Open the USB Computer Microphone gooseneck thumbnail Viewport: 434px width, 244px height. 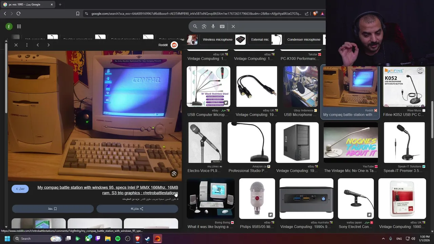coord(209,86)
